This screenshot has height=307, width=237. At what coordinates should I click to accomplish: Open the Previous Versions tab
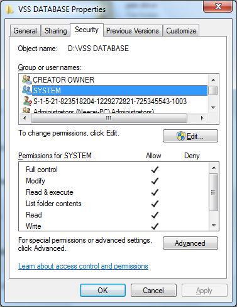click(133, 31)
